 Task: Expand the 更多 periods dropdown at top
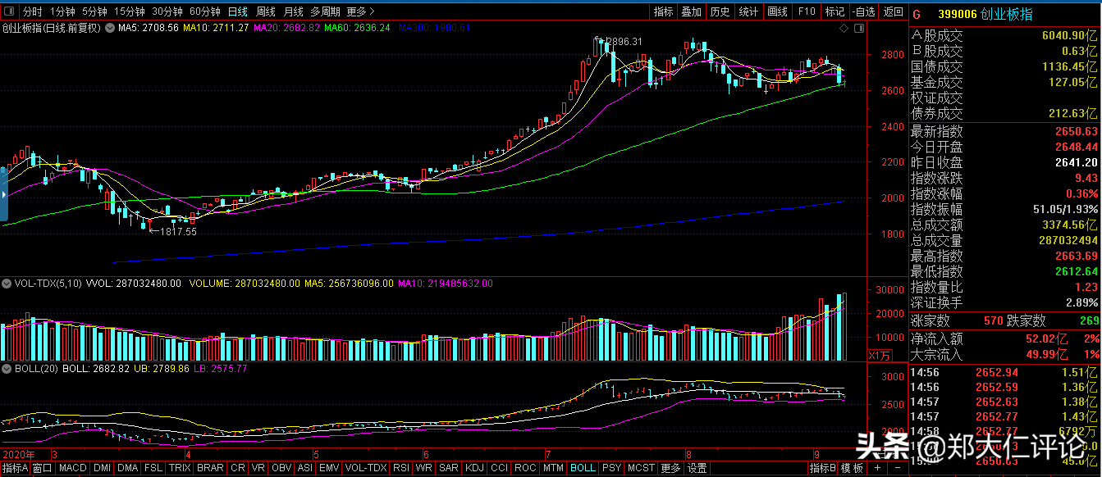(x=361, y=11)
